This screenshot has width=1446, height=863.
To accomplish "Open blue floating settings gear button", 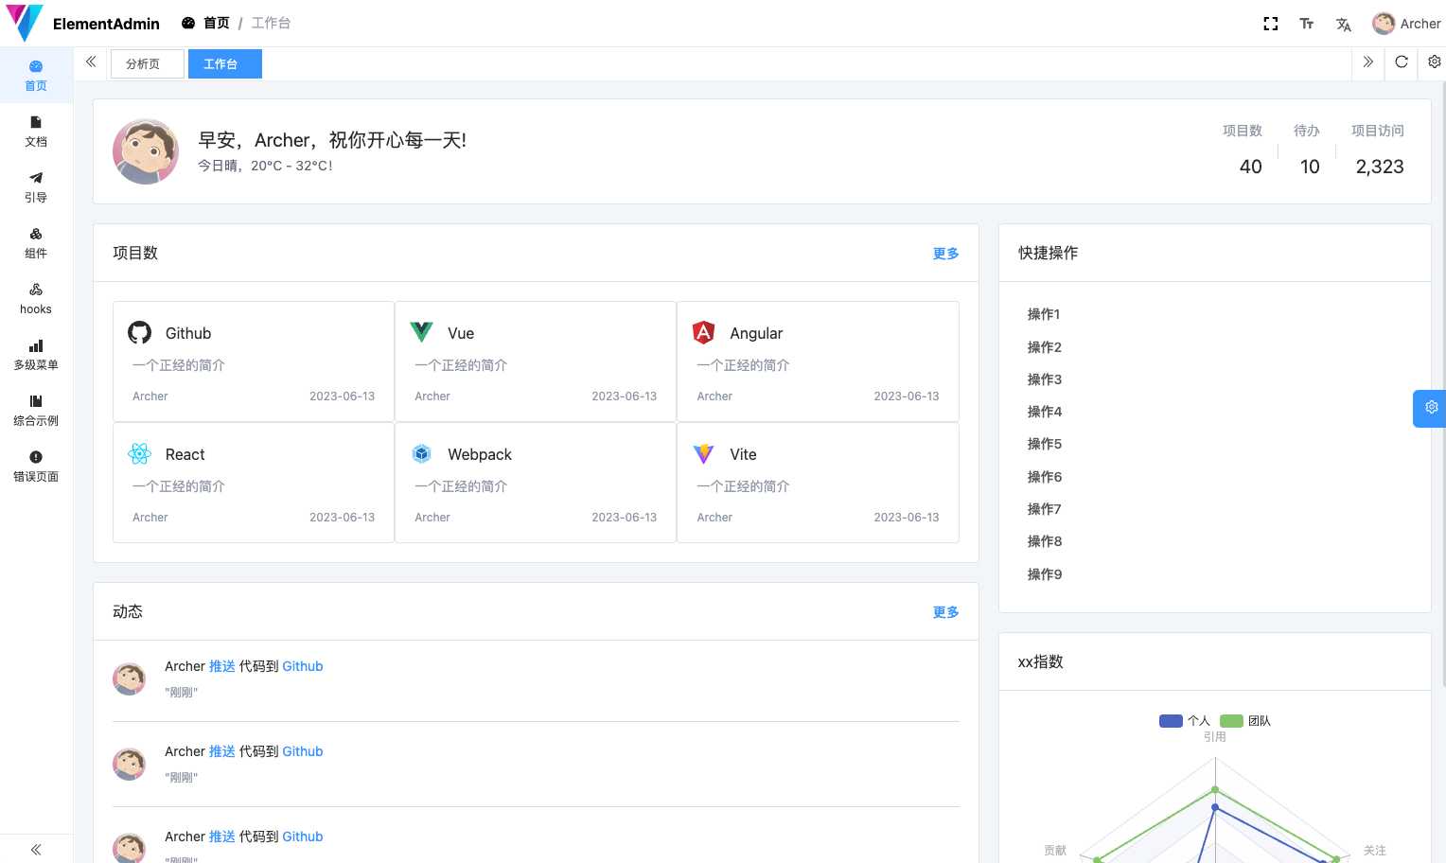I will pos(1430,408).
